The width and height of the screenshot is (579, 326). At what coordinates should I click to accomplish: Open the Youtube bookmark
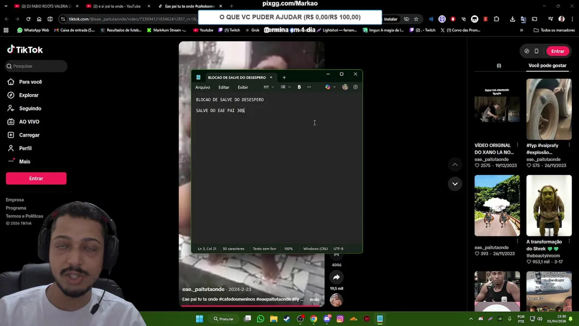203,30
